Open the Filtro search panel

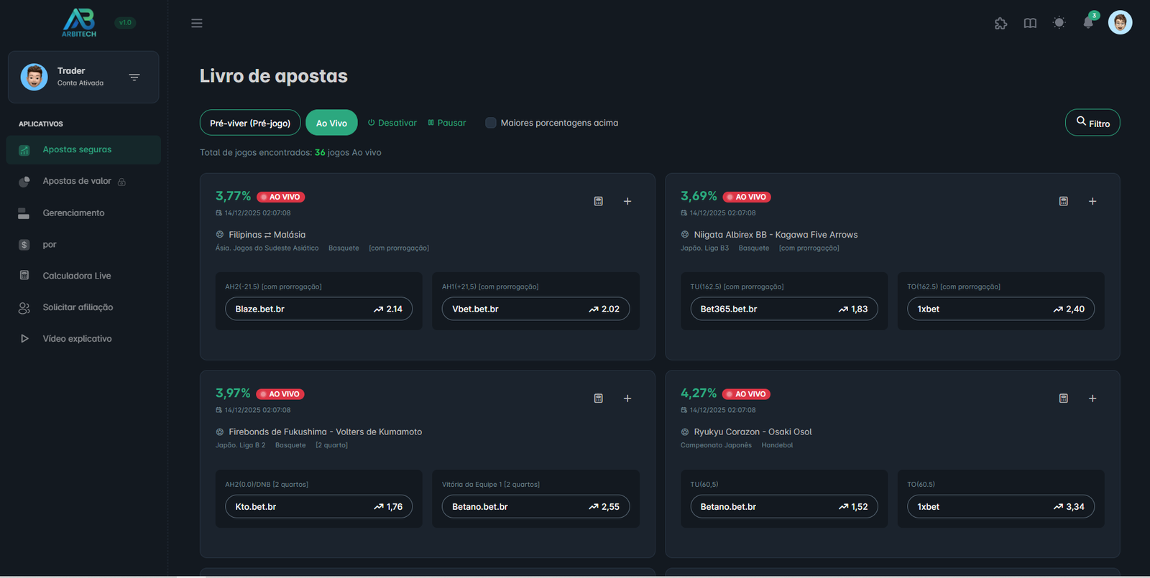1092,123
